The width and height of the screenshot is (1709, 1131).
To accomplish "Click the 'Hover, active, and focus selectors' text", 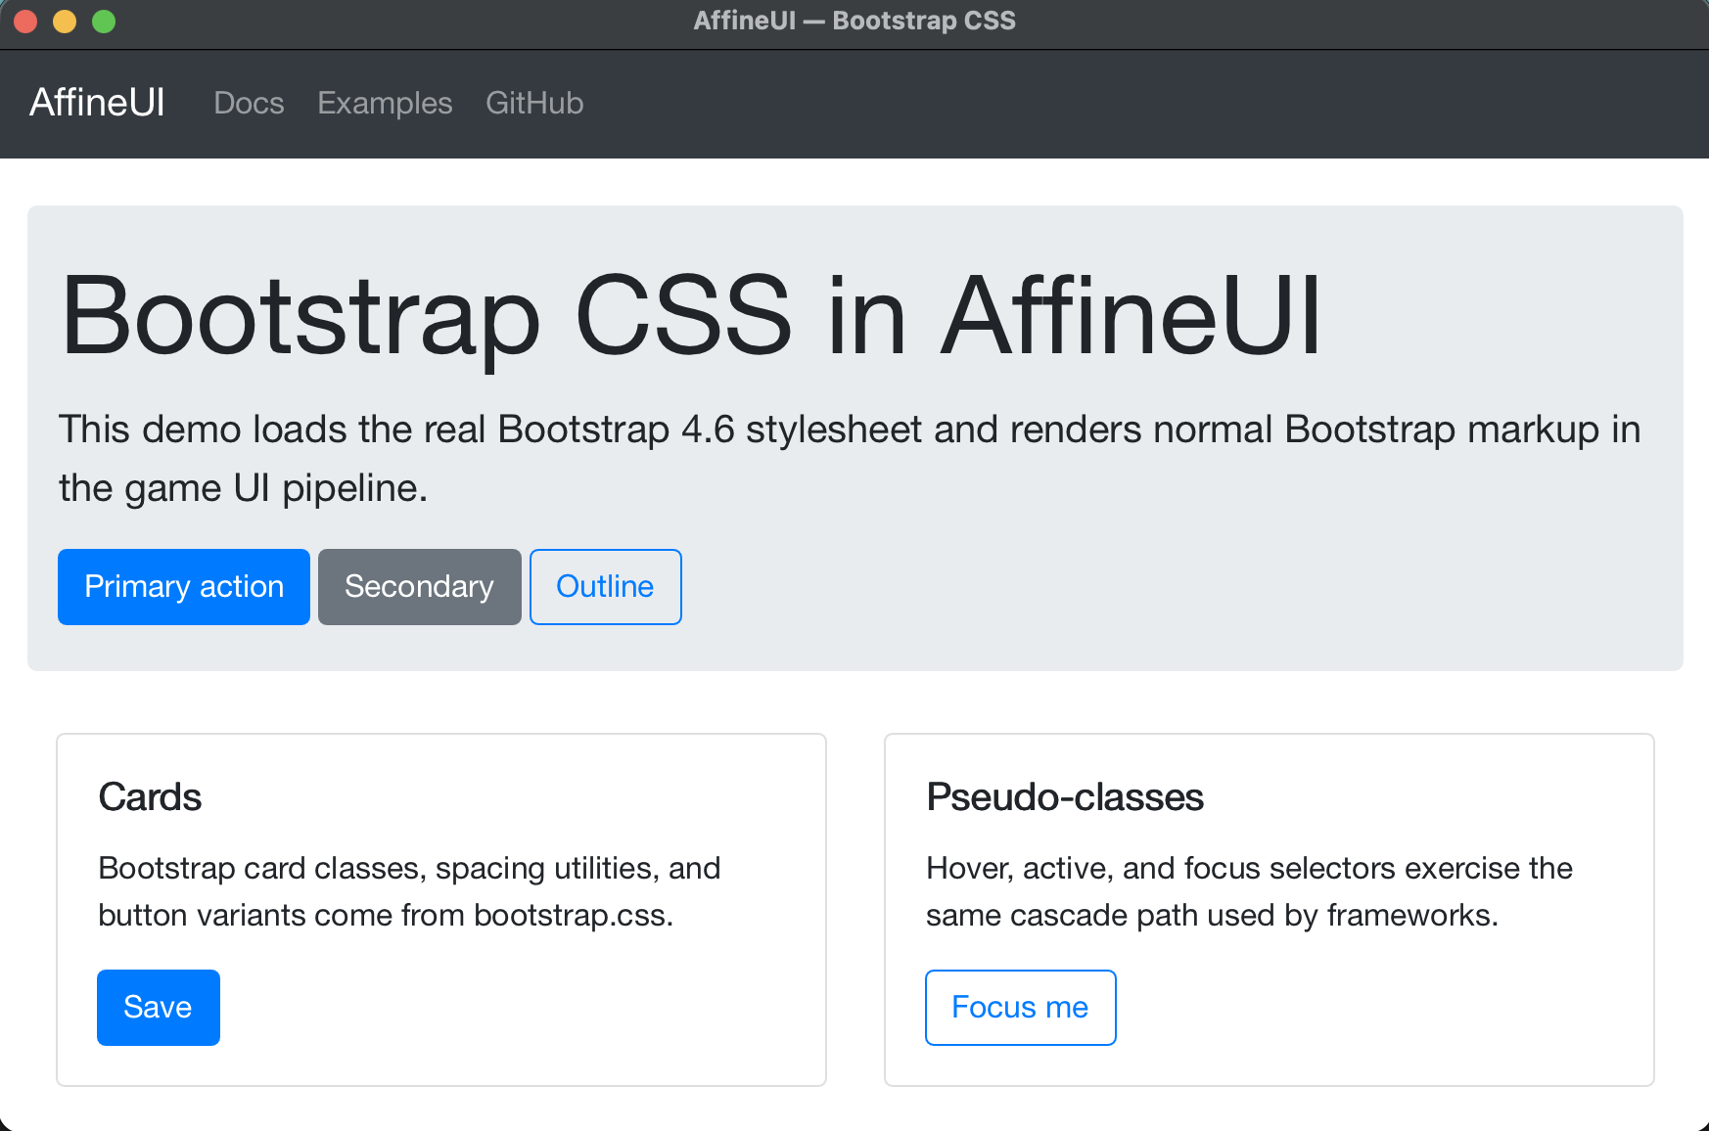I will click(1250, 891).
